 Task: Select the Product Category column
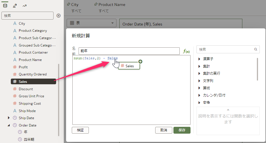click(x=33, y=31)
